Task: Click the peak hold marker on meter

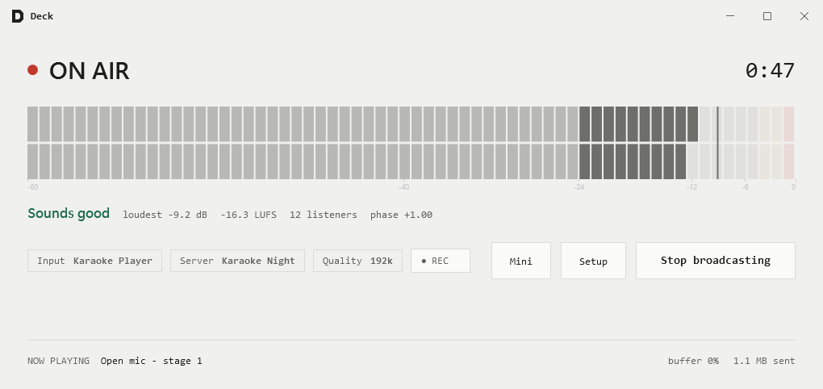Action: (717, 143)
